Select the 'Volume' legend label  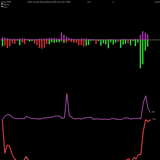(6, 4)
